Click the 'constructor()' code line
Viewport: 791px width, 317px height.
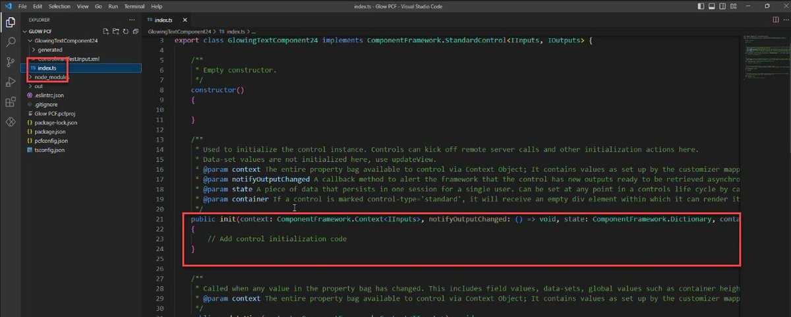tap(218, 89)
